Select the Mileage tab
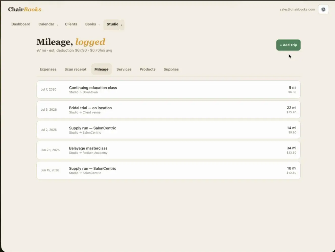Screen dimensions: 335x252 coord(101,69)
